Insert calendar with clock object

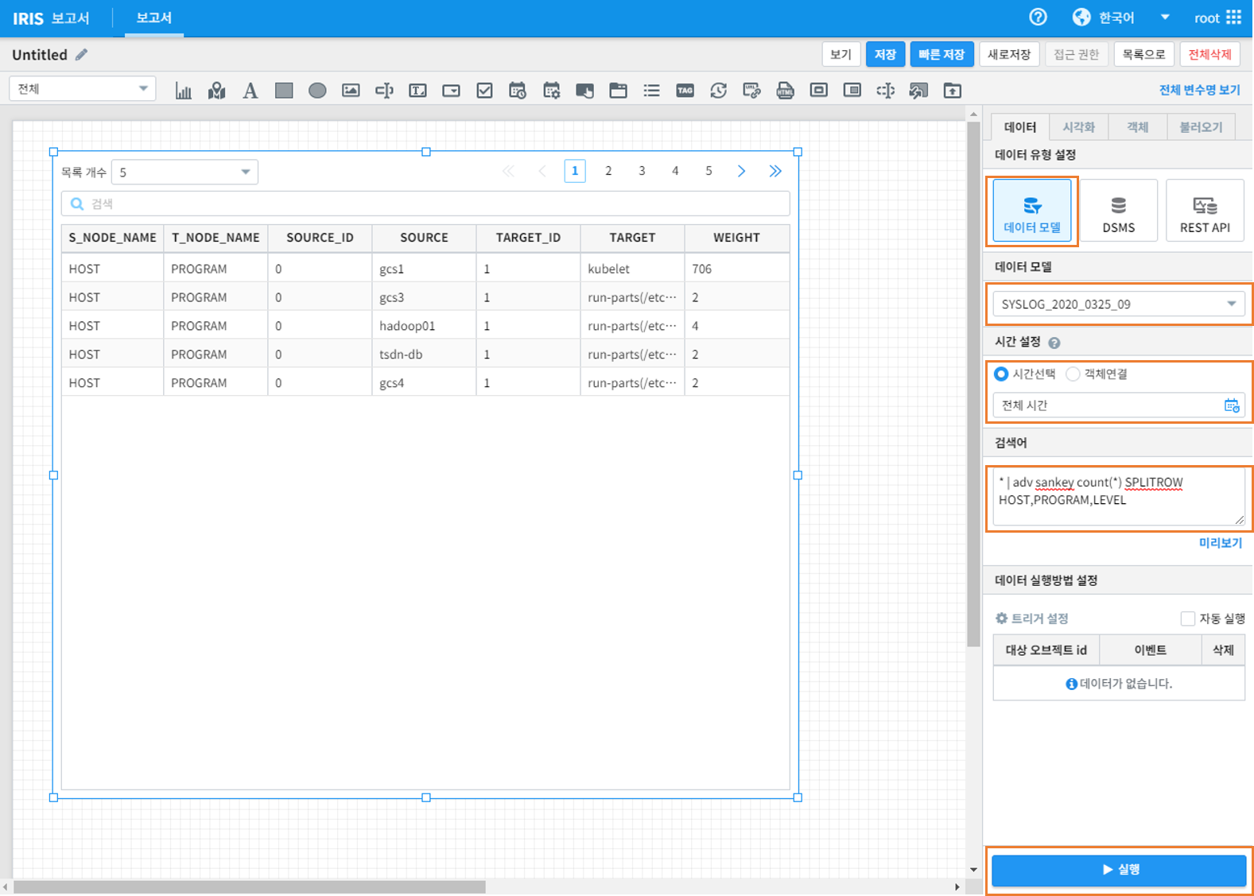[518, 91]
